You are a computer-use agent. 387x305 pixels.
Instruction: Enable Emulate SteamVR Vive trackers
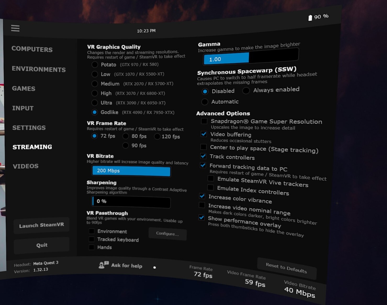pyautogui.click(x=211, y=179)
